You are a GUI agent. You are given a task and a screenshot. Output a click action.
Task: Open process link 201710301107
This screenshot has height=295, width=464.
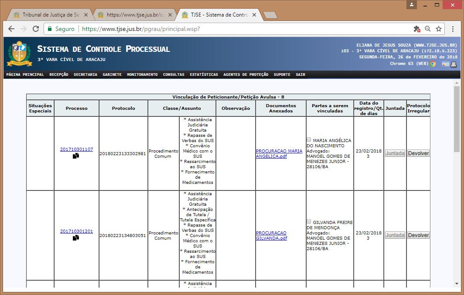pyautogui.click(x=76, y=149)
